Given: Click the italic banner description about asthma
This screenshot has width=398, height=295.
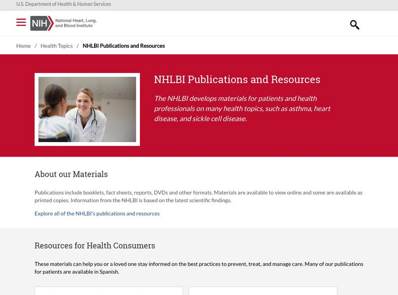Looking at the screenshot, I should (242, 108).
